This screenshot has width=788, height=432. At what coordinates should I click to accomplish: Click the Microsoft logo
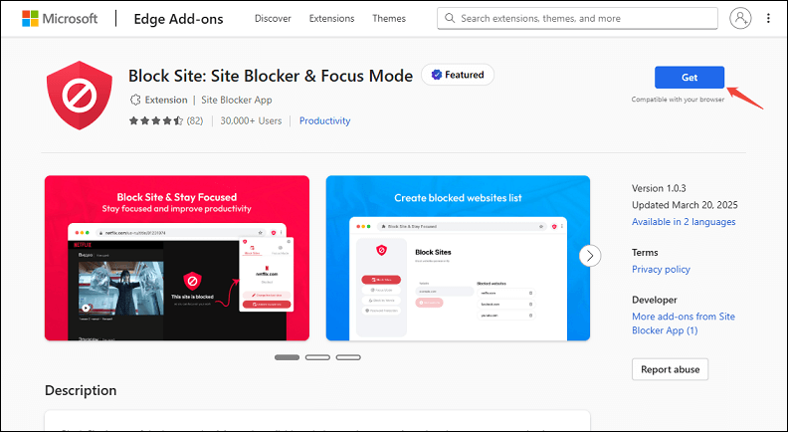pos(60,19)
